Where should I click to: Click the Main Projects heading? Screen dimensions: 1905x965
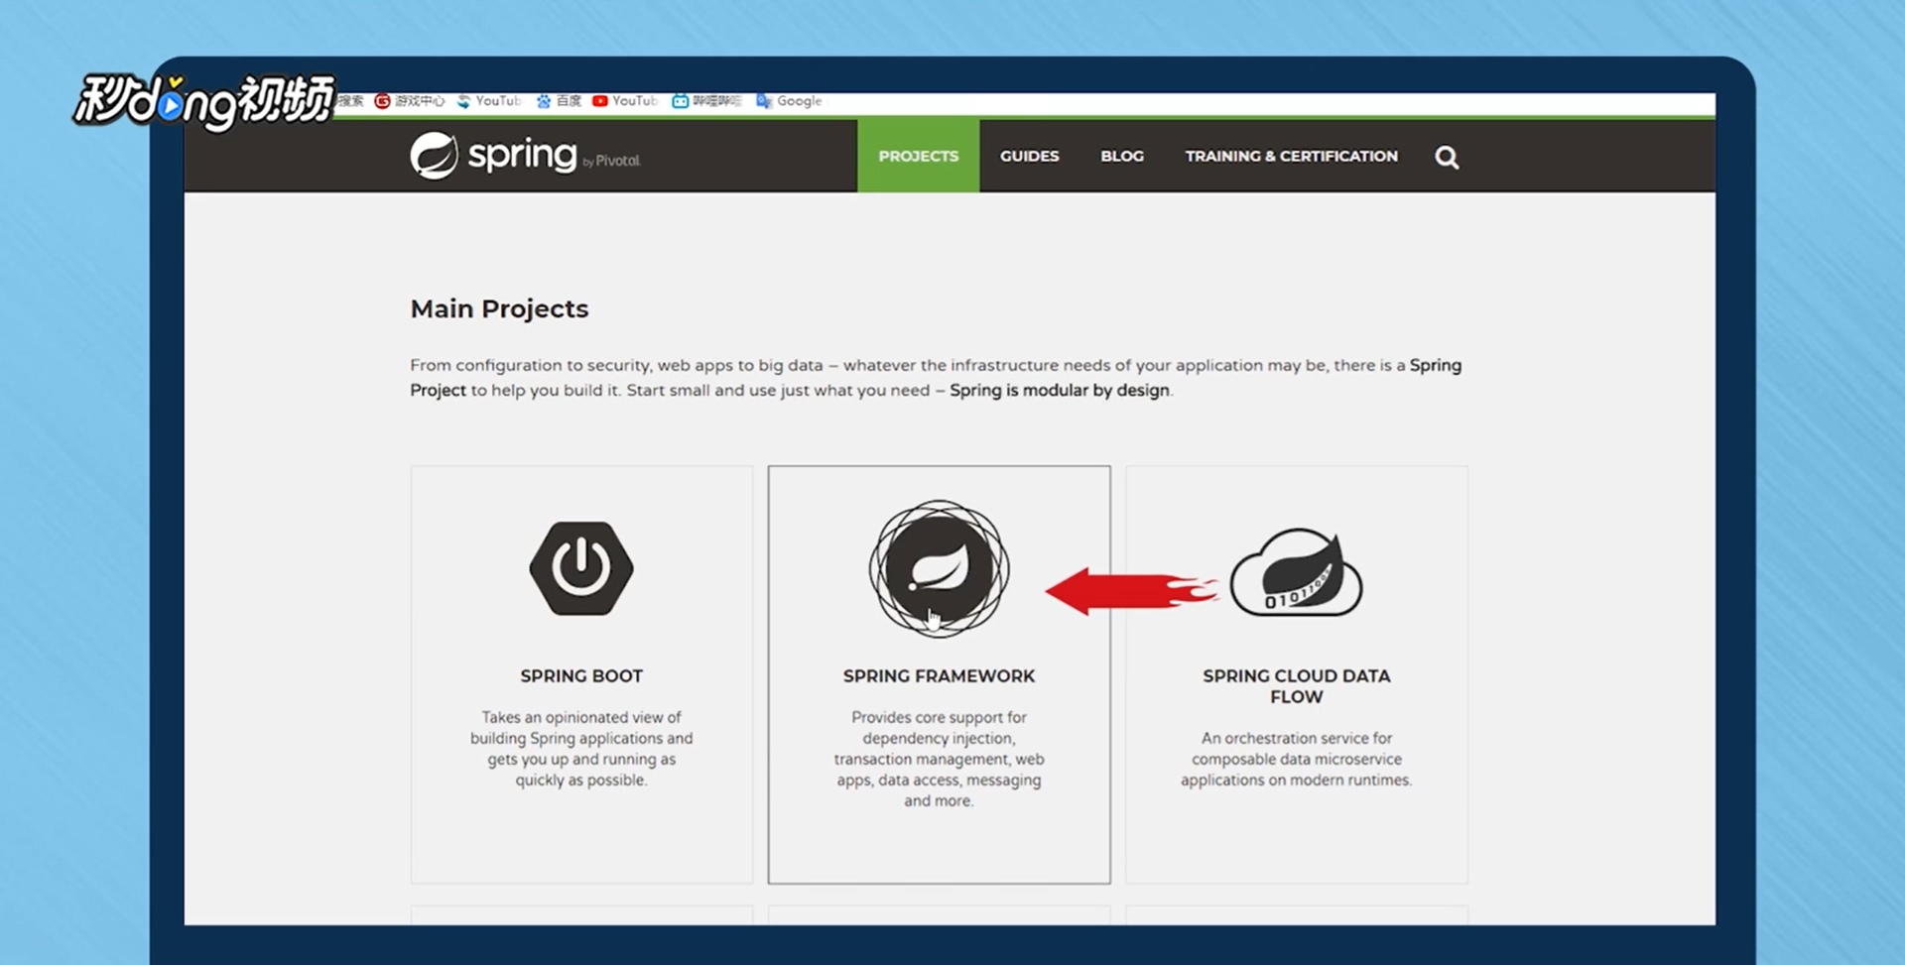click(499, 308)
